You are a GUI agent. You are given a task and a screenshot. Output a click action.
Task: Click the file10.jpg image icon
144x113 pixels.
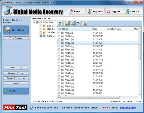pyautogui.click(x=62, y=36)
